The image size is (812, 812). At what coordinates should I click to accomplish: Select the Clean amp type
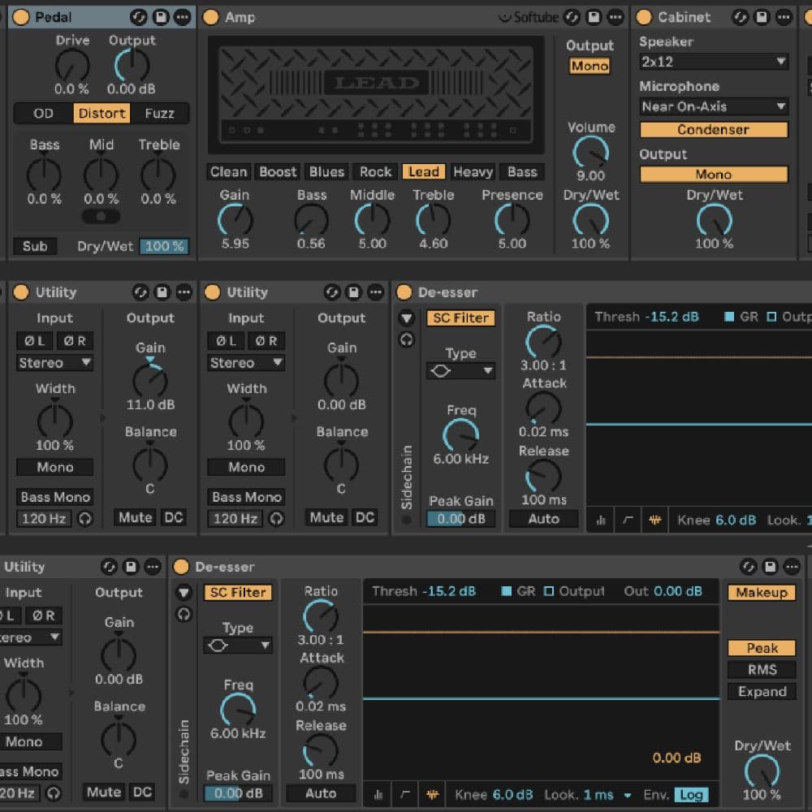pos(228,172)
